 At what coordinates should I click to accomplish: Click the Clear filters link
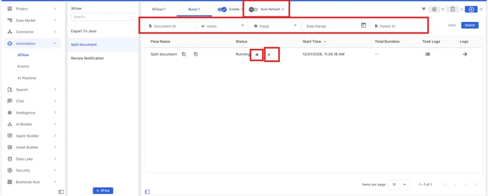(452, 25)
